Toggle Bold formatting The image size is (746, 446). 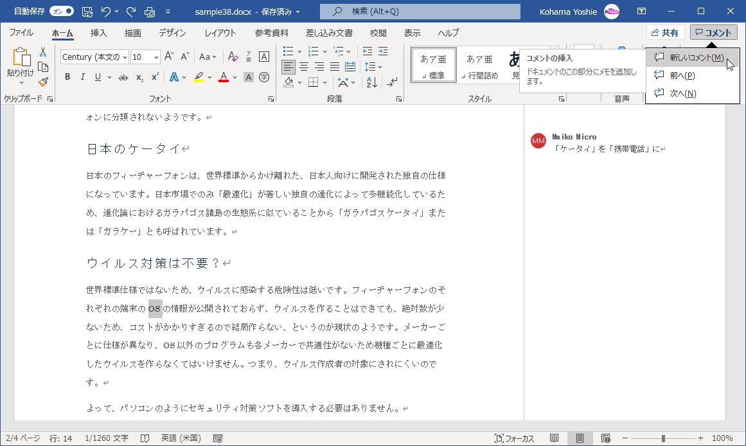click(x=67, y=78)
